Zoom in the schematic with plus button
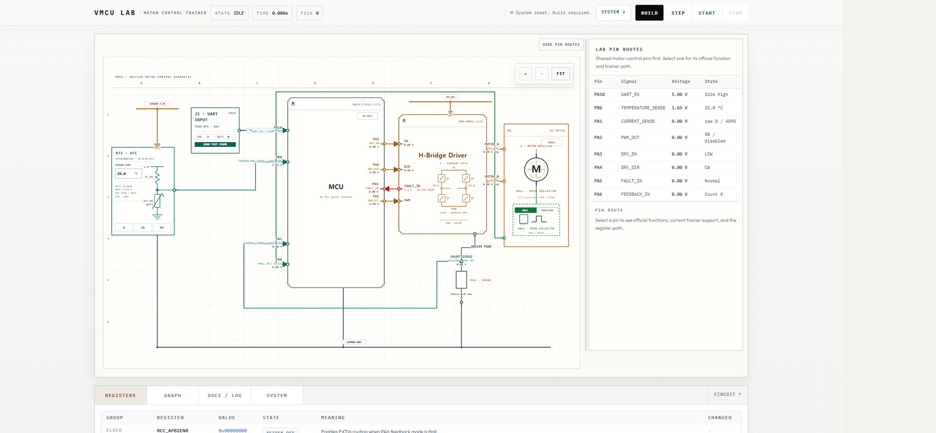The height and width of the screenshot is (433, 936). (525, 74)
